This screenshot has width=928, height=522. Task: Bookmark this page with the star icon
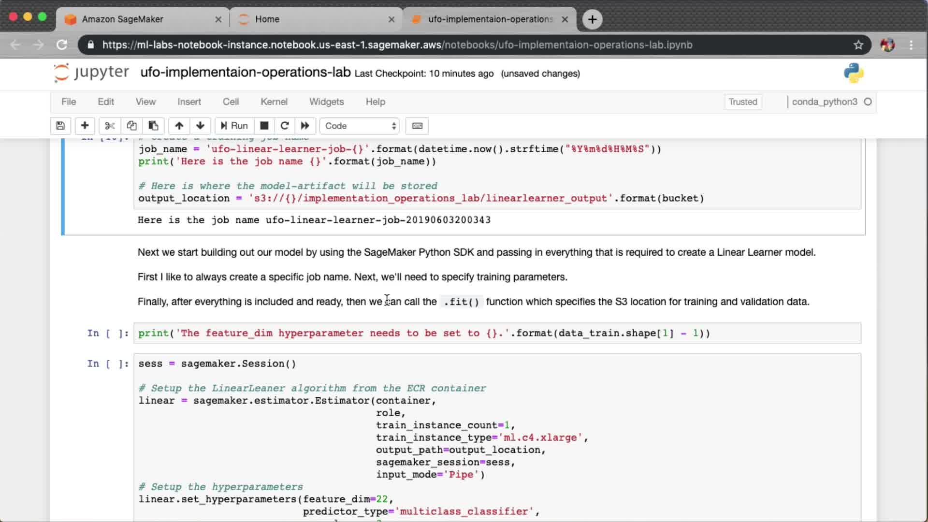[x=858, y=45]
